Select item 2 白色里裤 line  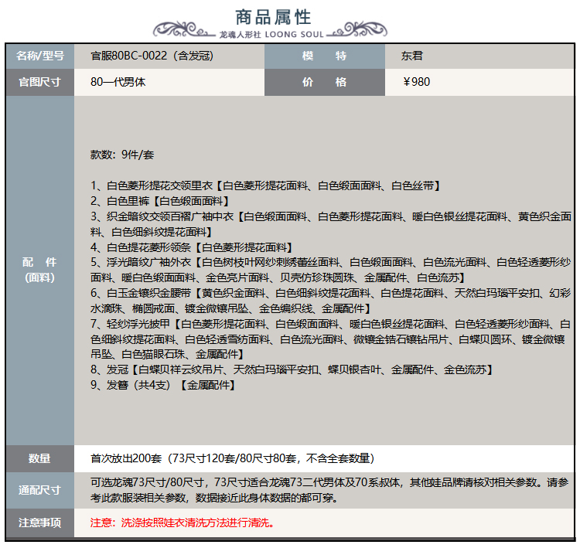click(160, 201)
